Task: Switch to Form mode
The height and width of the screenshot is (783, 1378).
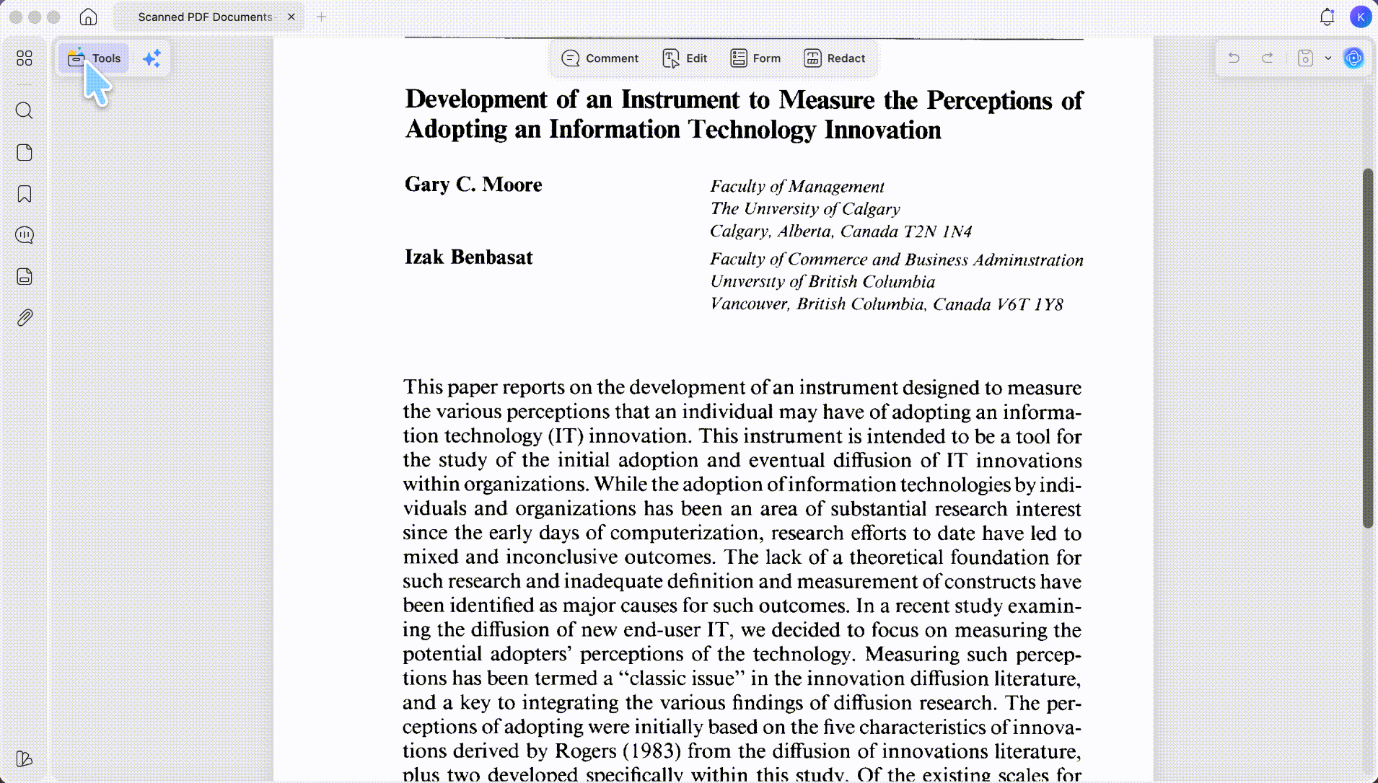Action: (755, 58)
